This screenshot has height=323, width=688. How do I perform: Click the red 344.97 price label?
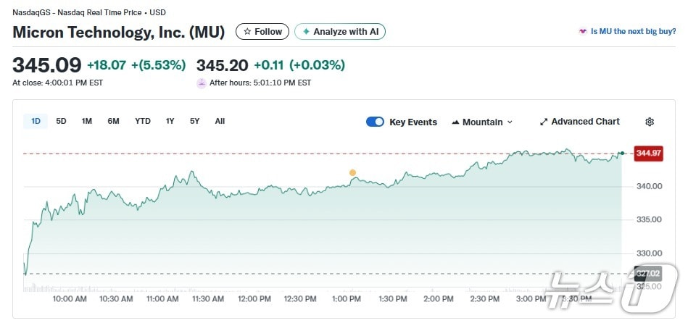tap(647, 153)
